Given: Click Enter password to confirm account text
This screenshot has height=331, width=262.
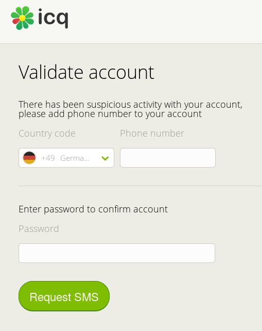Looking at the screenshot, I should 93,209.
